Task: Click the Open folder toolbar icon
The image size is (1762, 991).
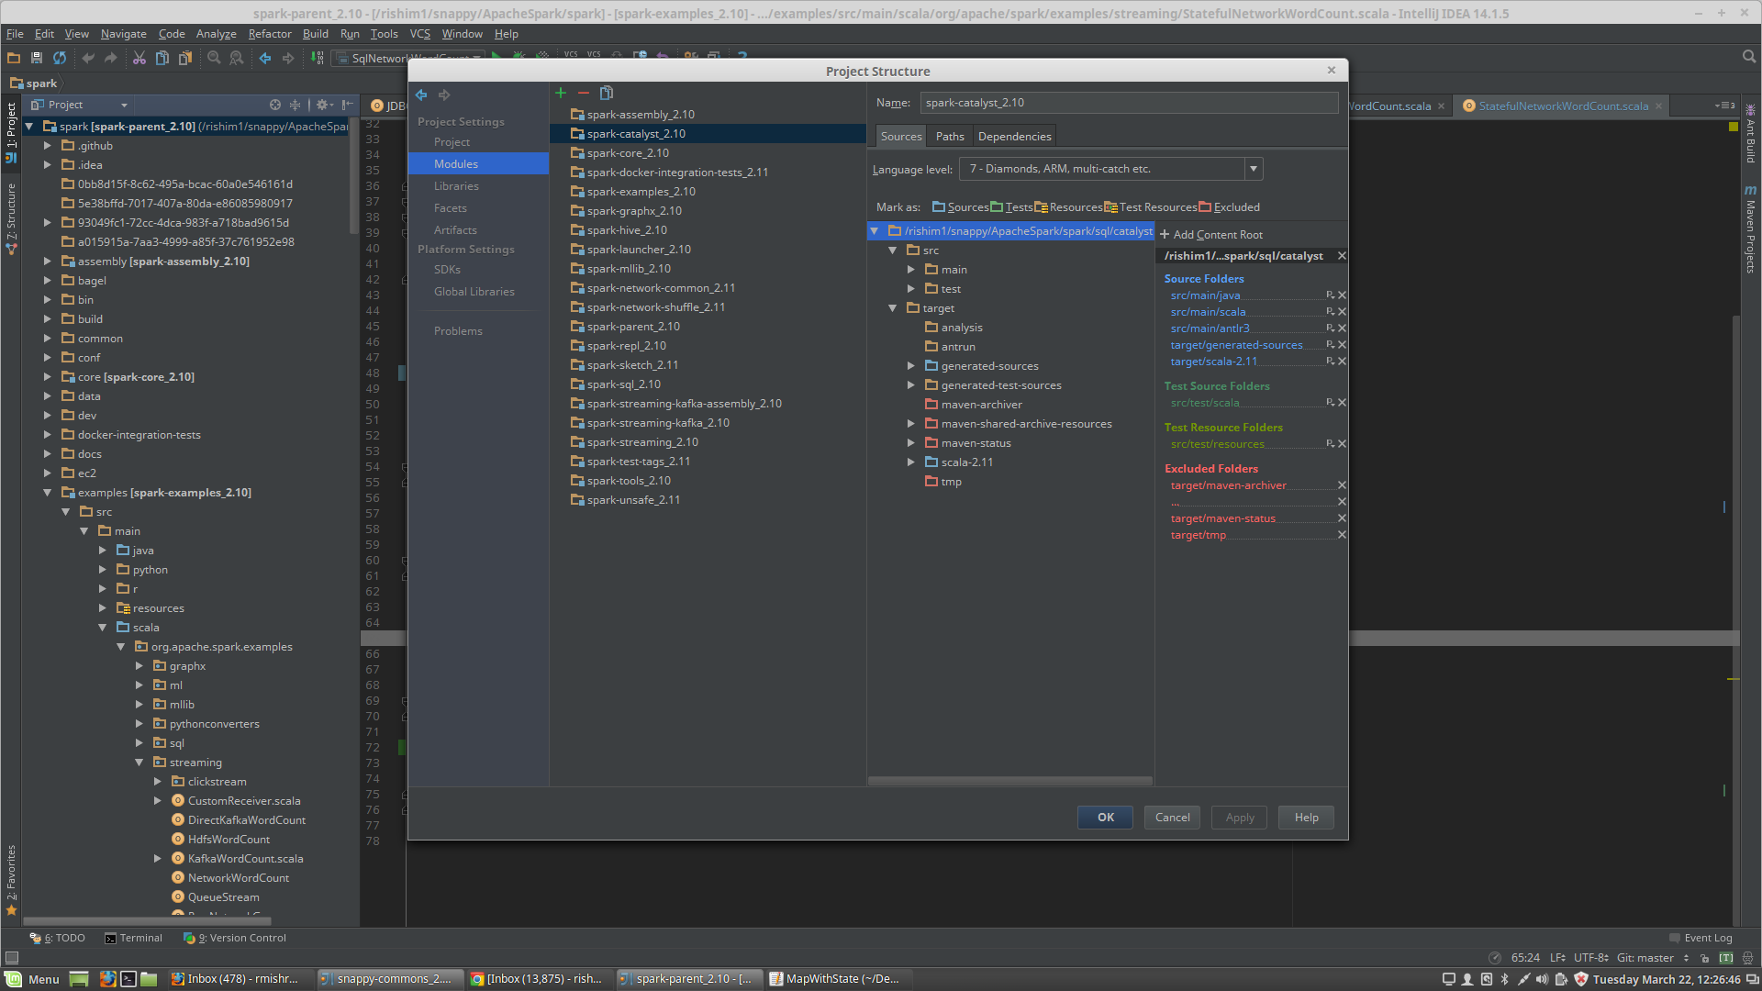Action: [x=14, y=58]
